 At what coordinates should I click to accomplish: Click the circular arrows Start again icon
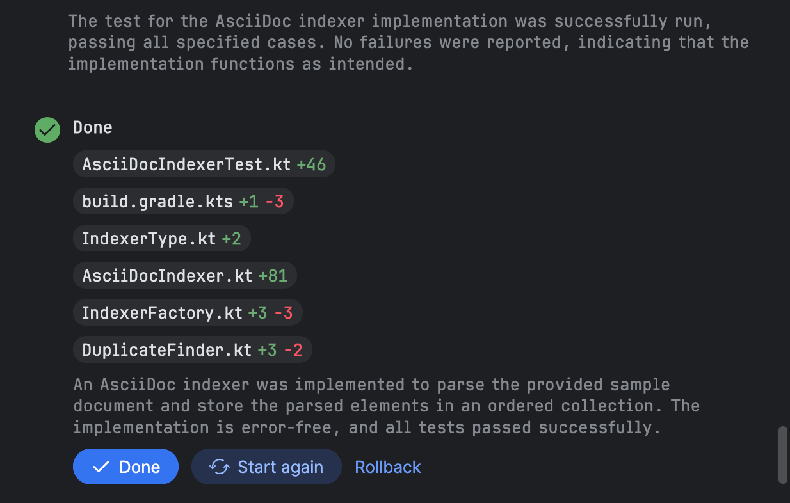[x=220, y=467]
